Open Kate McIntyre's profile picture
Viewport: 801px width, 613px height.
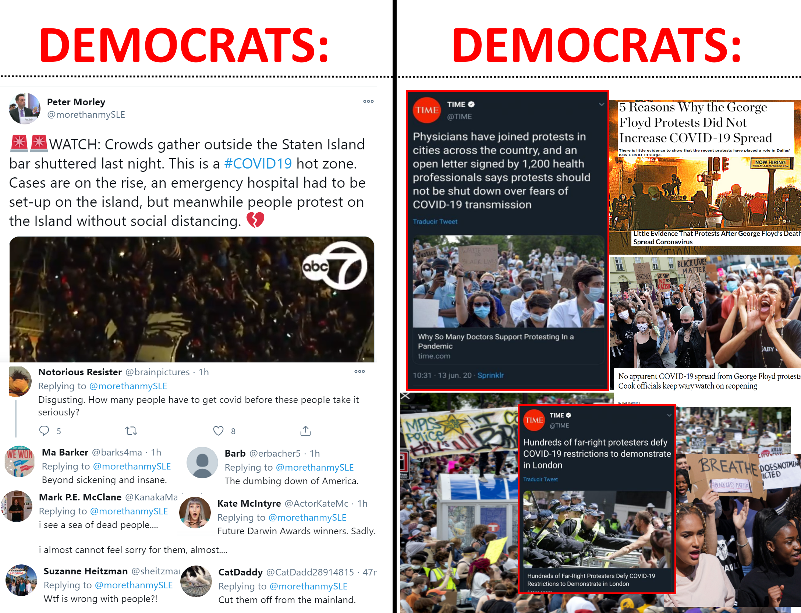click(x=195, y=513)
